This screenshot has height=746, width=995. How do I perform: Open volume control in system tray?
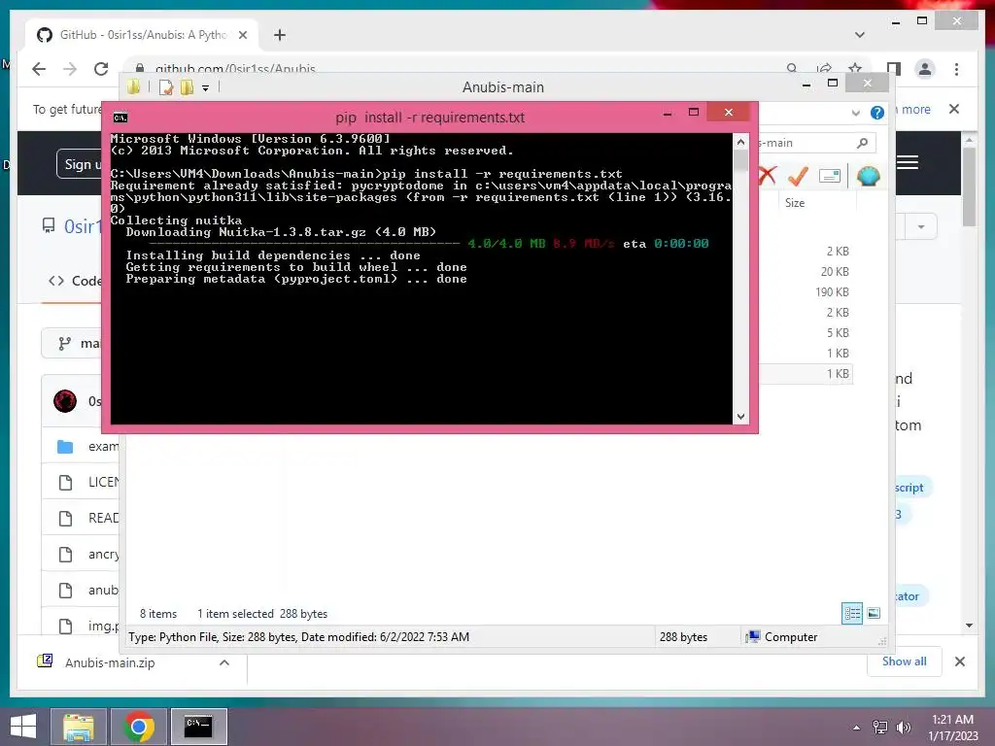pyautogui.click(x=903, y=728)
